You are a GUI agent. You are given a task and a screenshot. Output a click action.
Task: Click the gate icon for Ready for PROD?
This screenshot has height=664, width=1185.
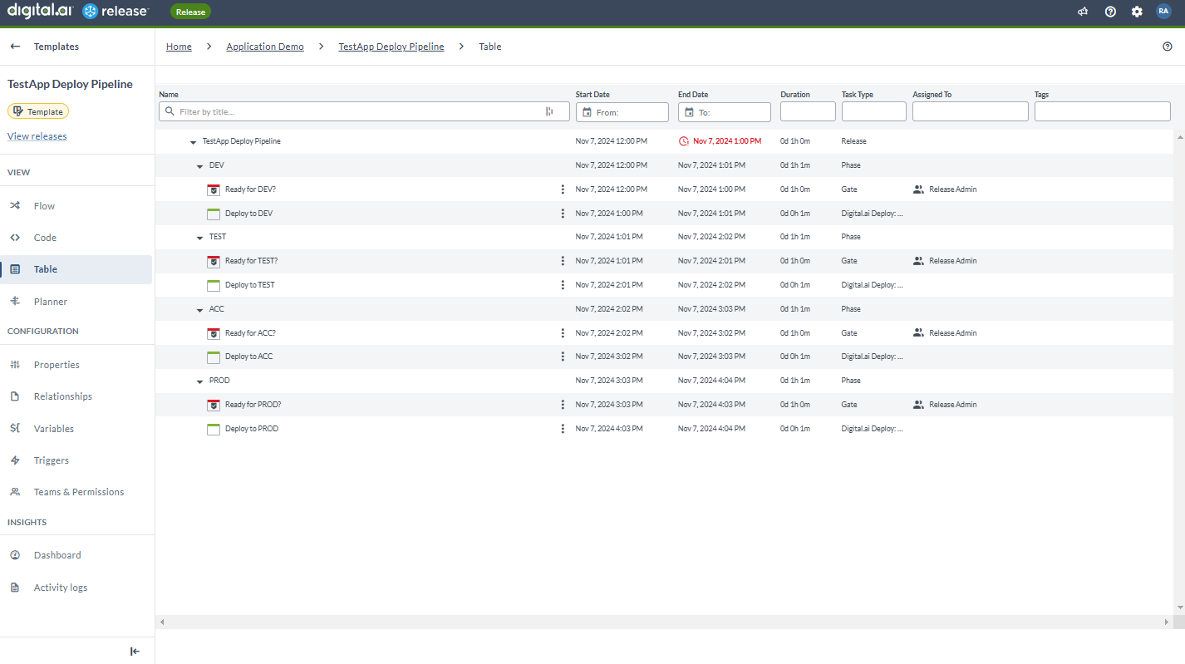tap(214, 405)
